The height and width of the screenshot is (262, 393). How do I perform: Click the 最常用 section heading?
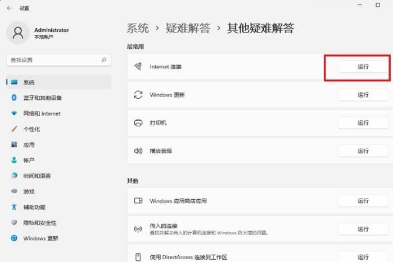coord(135,47)
